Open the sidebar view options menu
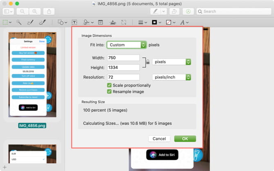 pyautogui.click(x=8, y=11)
